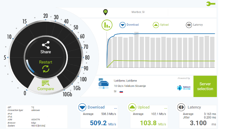Expand Download details using the three dots
The image size is (242, 129).
coord(115,108)
